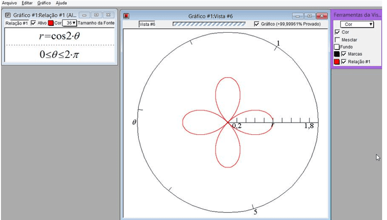Image resolution: width=387 pixels, height=220 pixels.
Task: Select the Vista #6 tab
Action: point(147,24)
